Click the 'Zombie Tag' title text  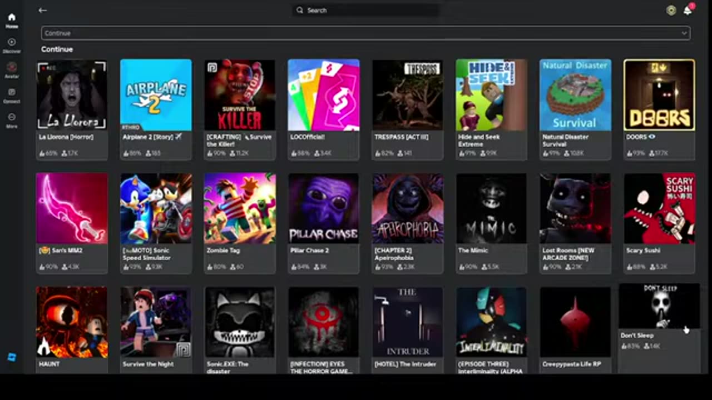coord(223,251)
